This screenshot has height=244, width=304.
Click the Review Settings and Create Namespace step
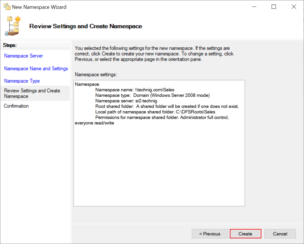[x=32, y=93]
